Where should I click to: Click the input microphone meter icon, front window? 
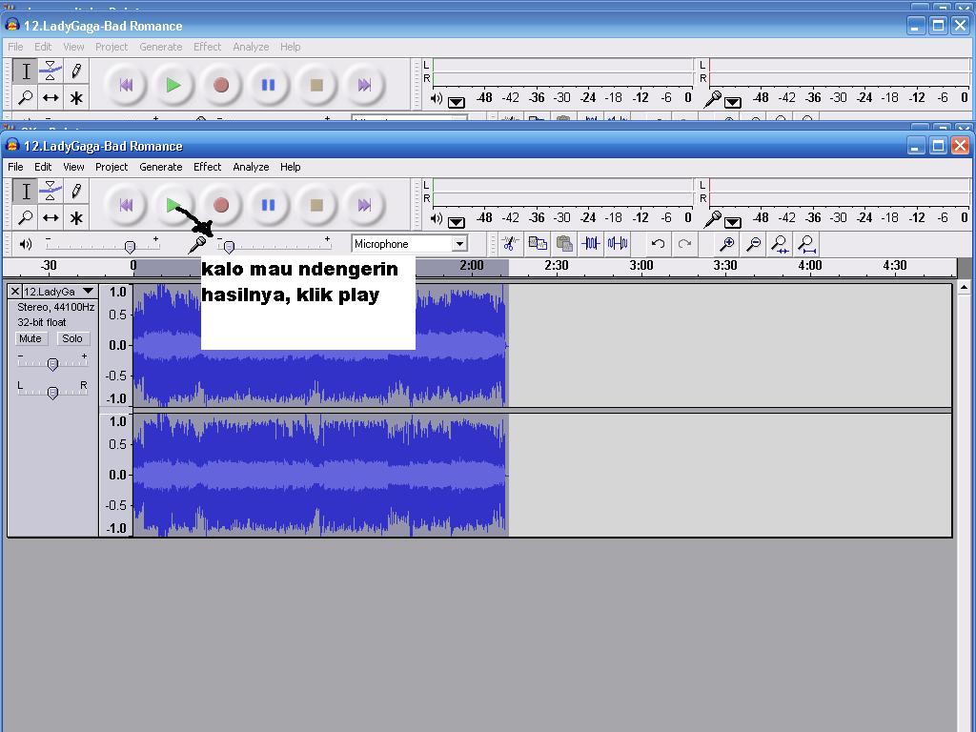click(x=713, y=220)
